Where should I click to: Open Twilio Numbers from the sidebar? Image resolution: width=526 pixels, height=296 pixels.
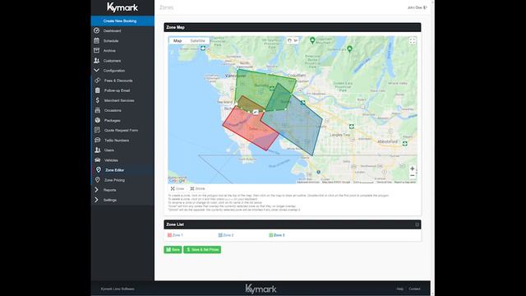click(x=117, y=141)
